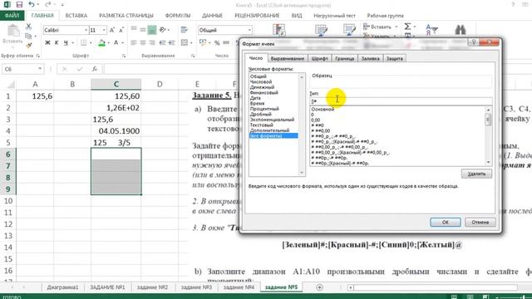This screenshot has height=299, width=532.
Task: Expand the Name Box dropdown arrow
Action: click(x=40, y=69)
